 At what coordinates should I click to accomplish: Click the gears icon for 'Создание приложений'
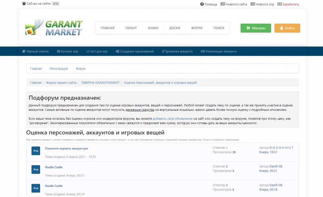[x=117, y=51]
